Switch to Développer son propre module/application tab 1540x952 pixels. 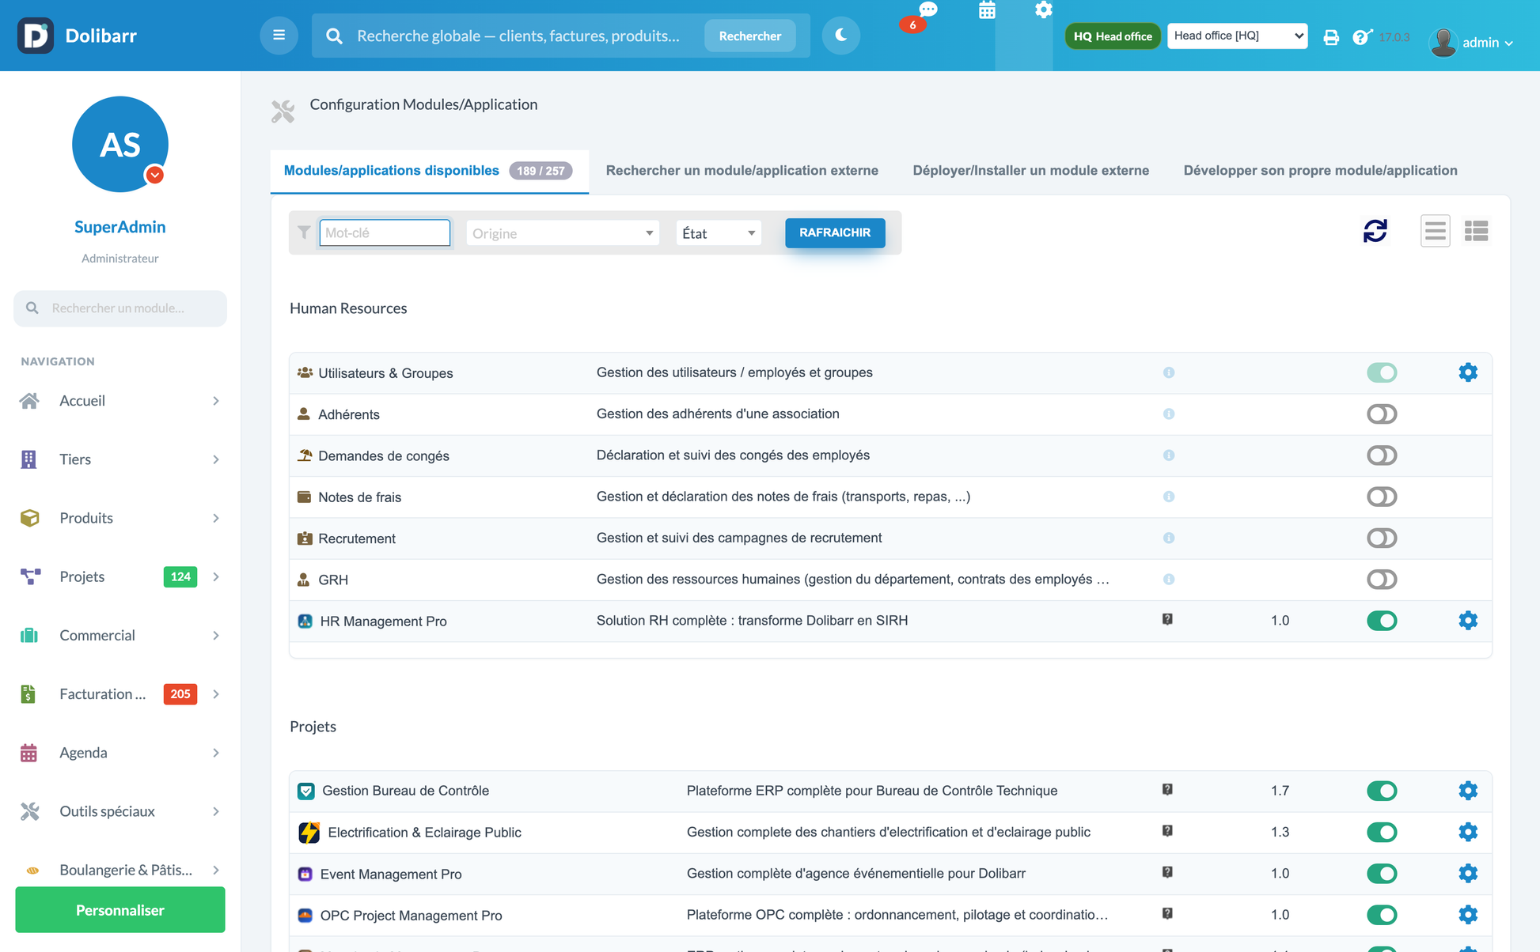pyautogui.click(x=1320, y=171)
